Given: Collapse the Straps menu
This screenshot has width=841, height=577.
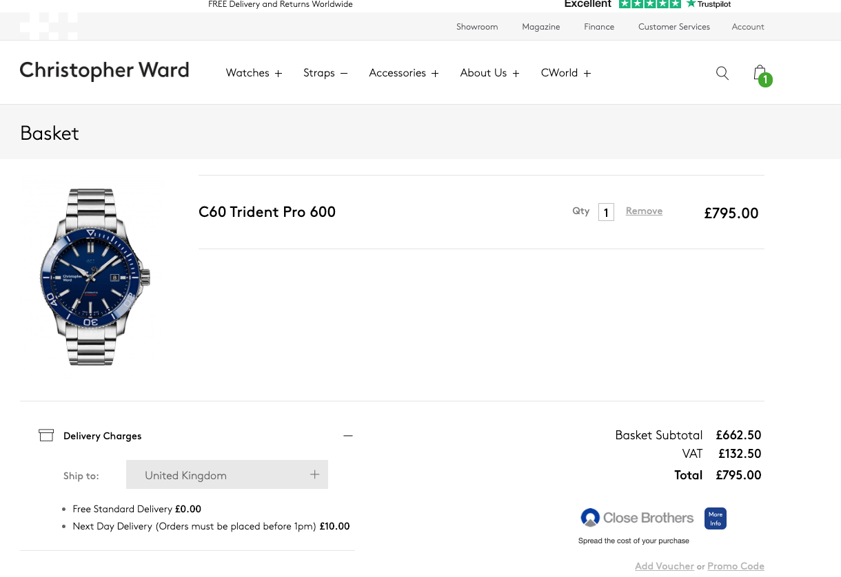Looking at the screenshot, I should click(325, 73).
